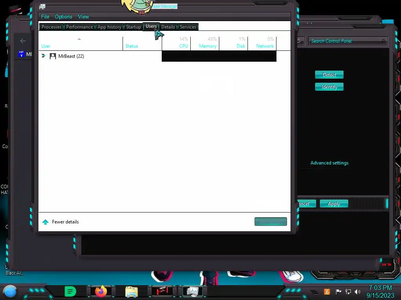This screenshot has height=300, width=401.
Task: Collapse Task Manager with Fewer details
Action: [65, 222]
